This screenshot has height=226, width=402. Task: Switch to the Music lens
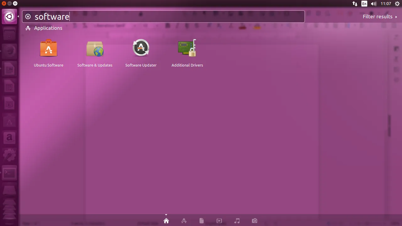pos(237,221)
